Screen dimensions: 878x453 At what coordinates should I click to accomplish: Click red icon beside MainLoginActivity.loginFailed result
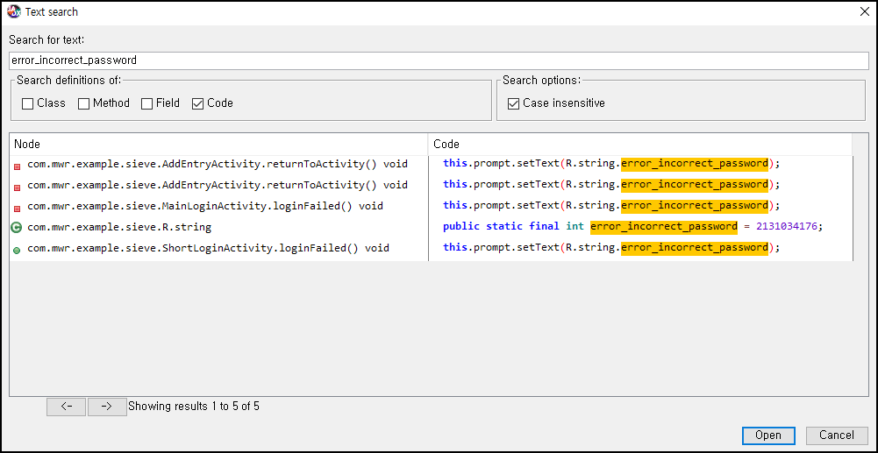point(17,207)
